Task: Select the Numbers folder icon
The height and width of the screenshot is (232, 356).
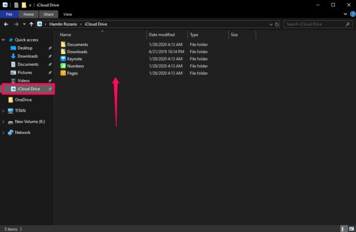Action: [63, 66]
